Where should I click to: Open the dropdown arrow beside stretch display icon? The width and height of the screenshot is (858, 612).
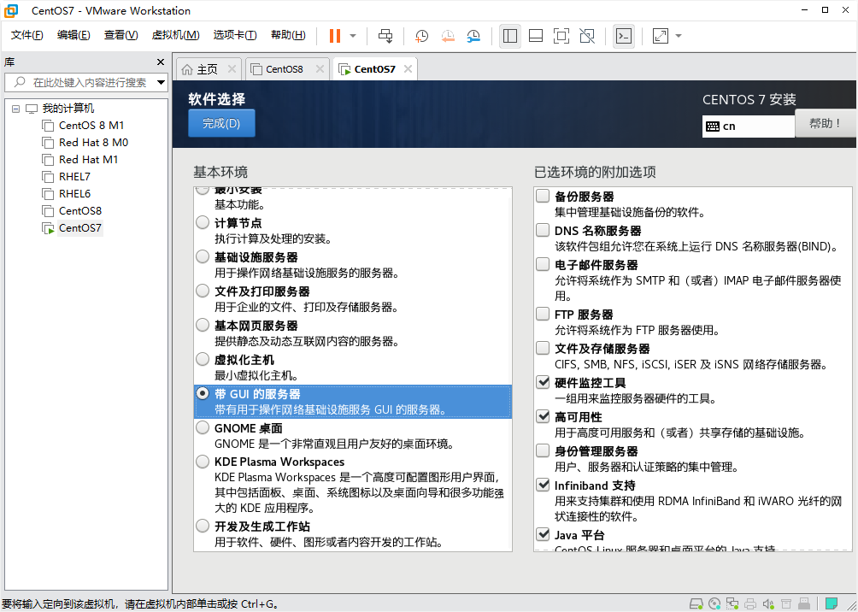[x=679, y=36]
